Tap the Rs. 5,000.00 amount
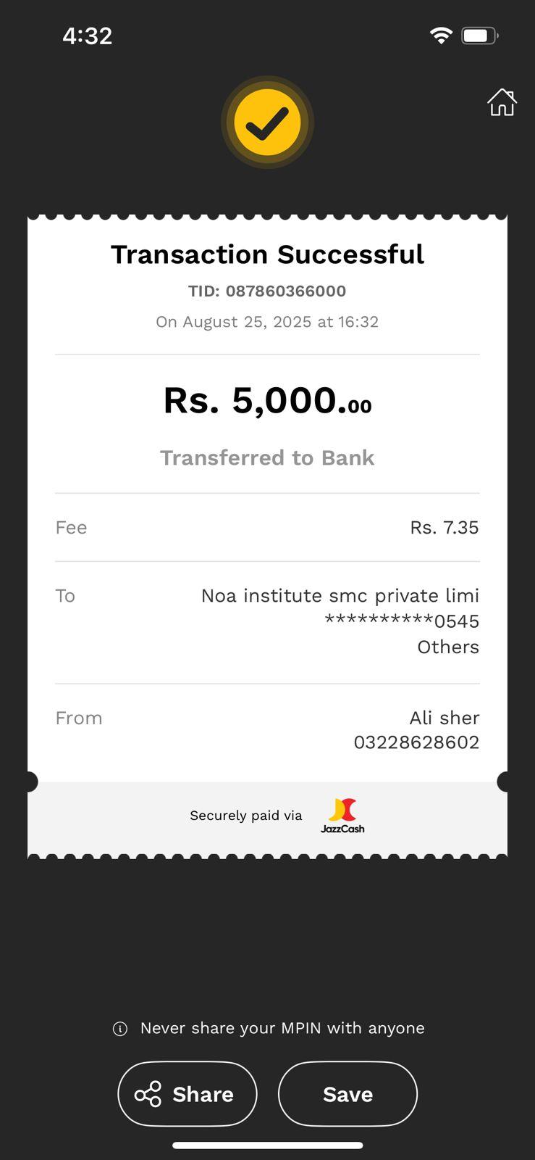 coord(267,400)
